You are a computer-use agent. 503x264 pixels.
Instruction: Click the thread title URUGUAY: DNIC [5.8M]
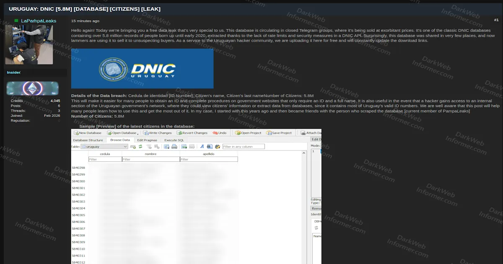tap(84, 9)
